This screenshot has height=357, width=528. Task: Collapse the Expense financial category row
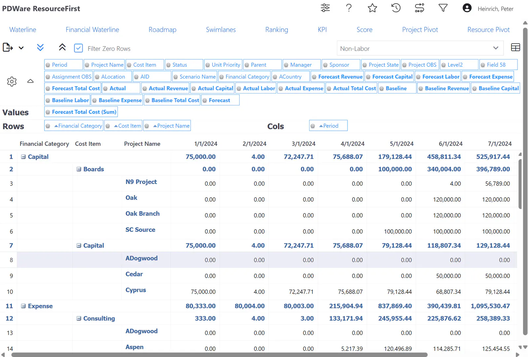pos(23,306)
